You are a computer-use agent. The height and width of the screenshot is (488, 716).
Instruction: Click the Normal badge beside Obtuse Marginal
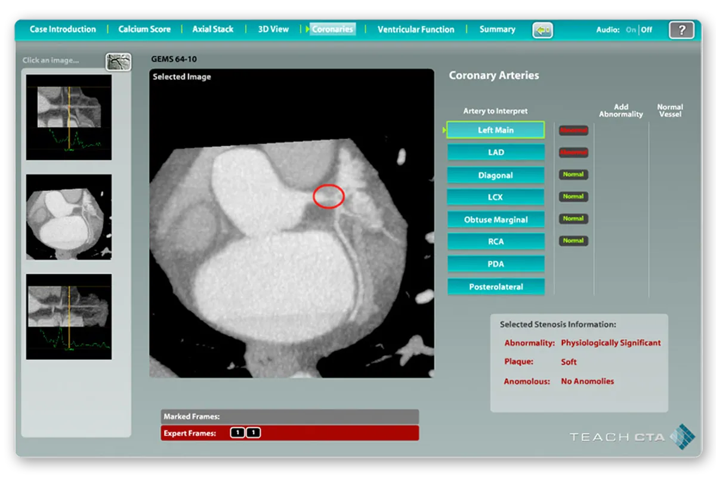(573, 219)
